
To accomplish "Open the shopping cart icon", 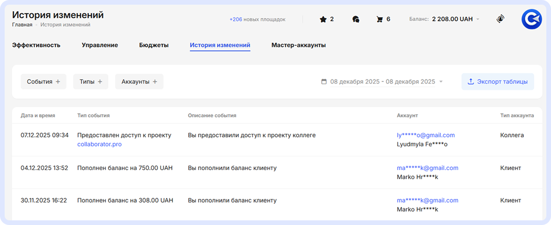I will (x=380, y=20).
